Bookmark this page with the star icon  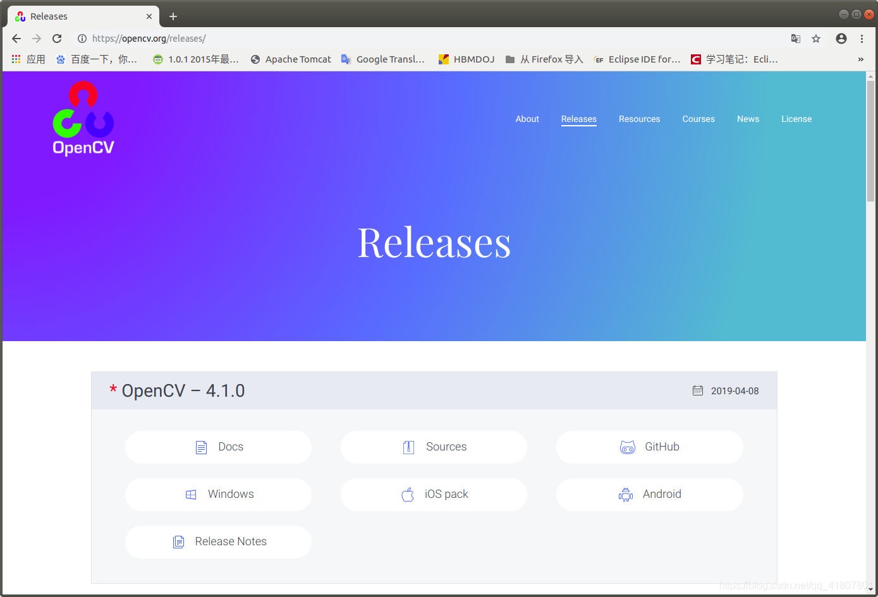tap(816, 39)
